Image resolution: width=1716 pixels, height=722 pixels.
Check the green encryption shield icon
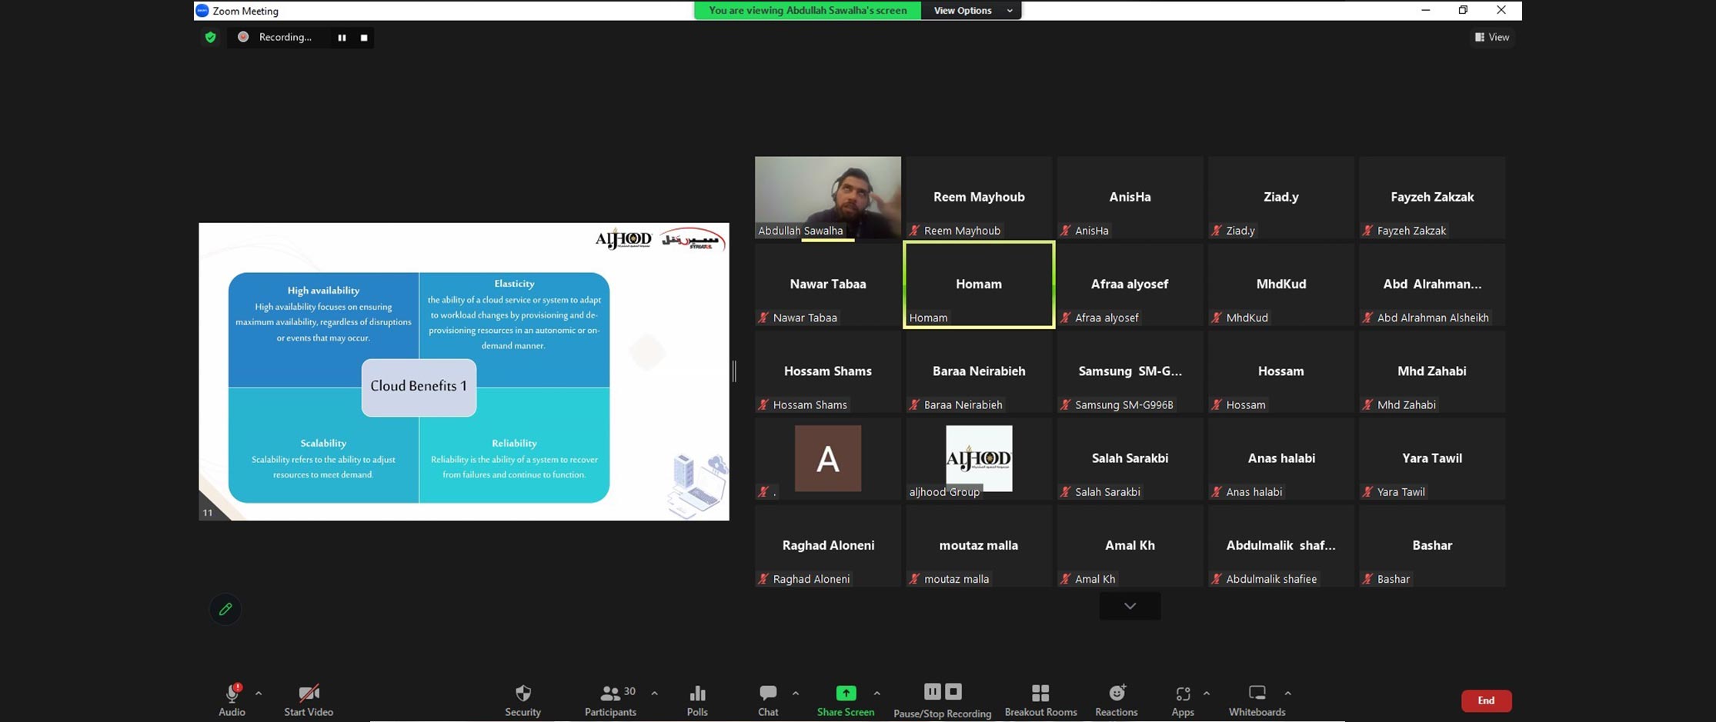[210, 37]
